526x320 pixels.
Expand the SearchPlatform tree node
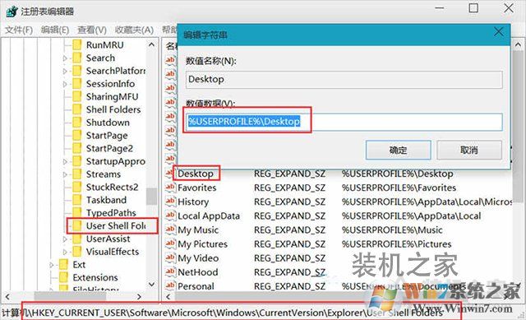click(65, 72)
